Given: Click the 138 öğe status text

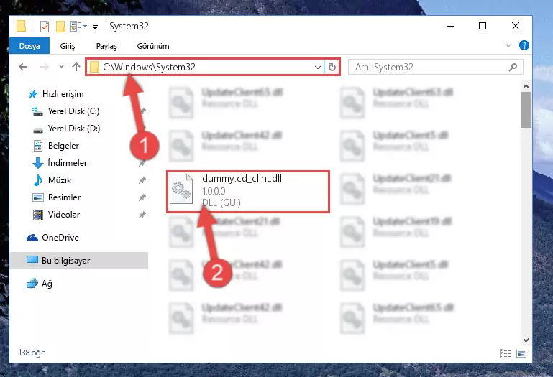Looking at the screenshot, I should [32, 353].
